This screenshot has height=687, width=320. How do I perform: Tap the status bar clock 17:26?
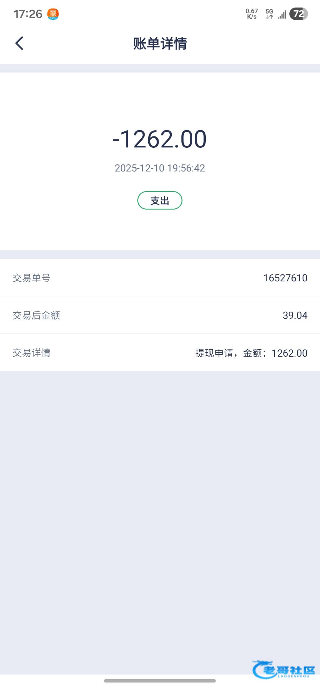click(x=28, y=14)
